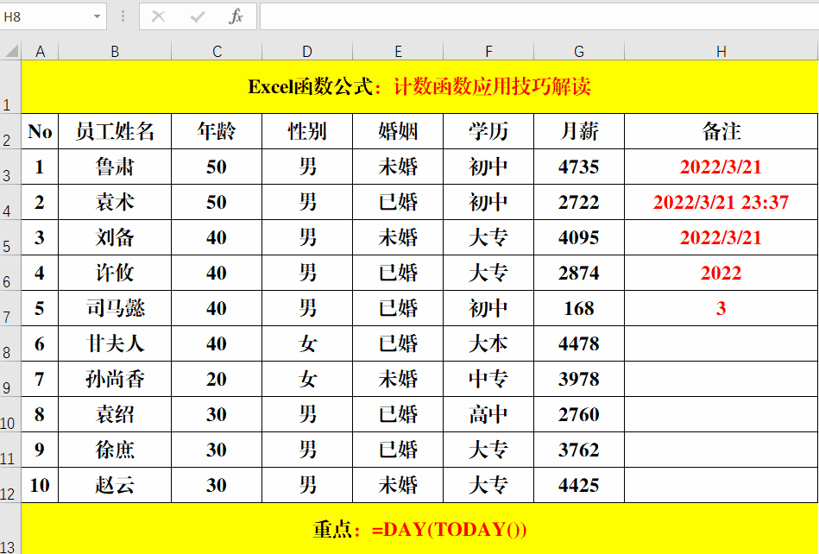Select the name cell '赵云'
819x554 pixels.
point(115,485)
